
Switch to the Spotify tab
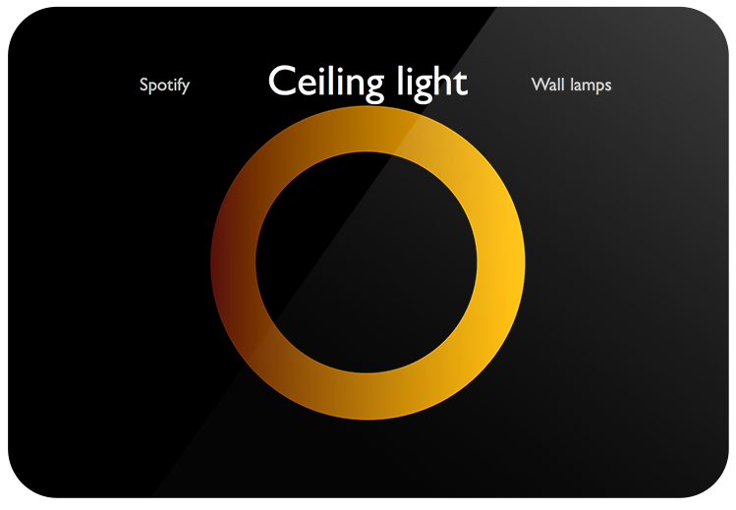click(x=164, y=85)
